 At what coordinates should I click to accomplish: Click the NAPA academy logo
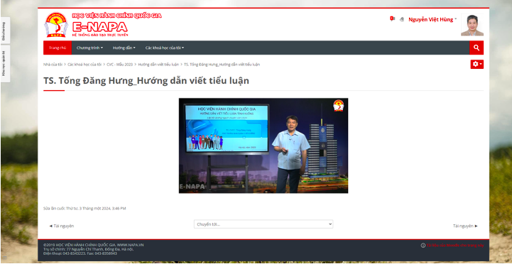coord(56,25)
